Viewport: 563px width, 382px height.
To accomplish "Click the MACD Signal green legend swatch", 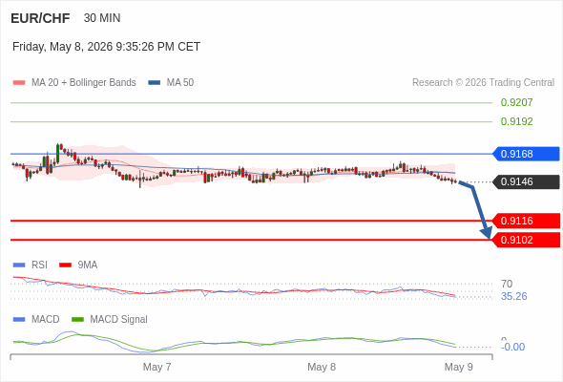I will point(77,320).
